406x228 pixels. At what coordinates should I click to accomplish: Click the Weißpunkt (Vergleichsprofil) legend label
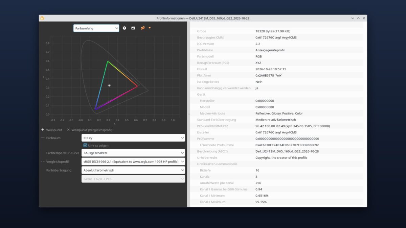[92, 130]
